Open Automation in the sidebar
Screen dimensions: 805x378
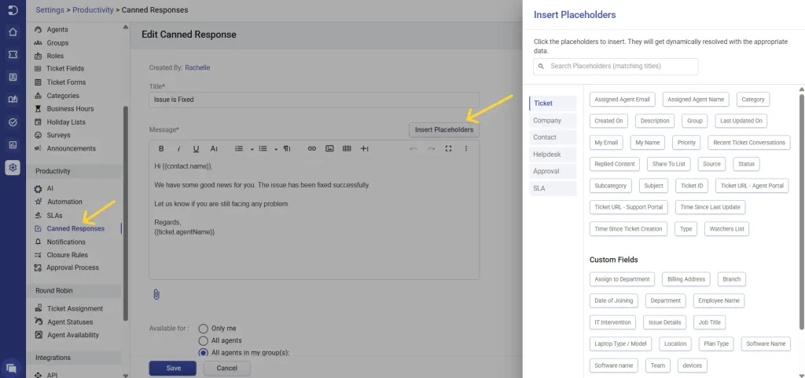64,202
